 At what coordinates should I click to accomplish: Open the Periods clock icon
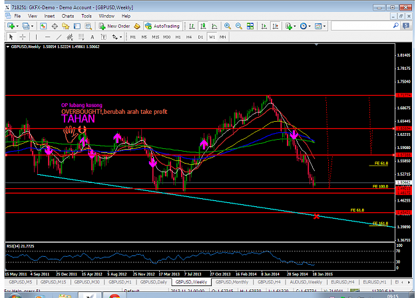click(304, 26)
